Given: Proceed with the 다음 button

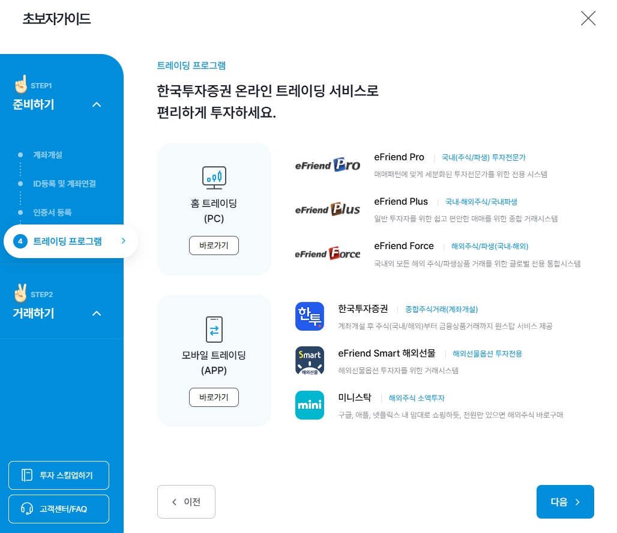Looking at the screenshot, I should coord(565,502).
